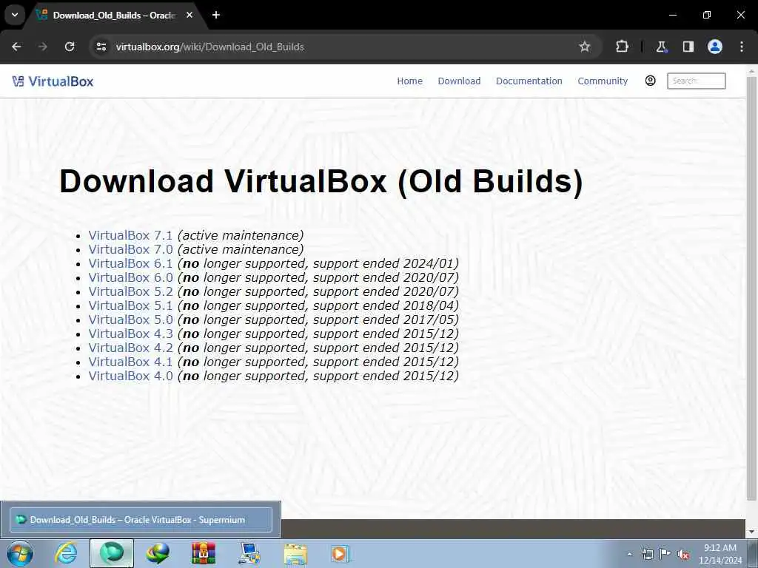Open the VirtualBox 5.1 link

130,305
